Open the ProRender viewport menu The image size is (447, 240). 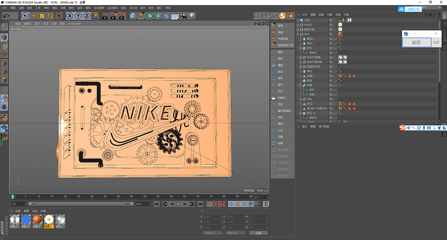(x=75, y=24)
